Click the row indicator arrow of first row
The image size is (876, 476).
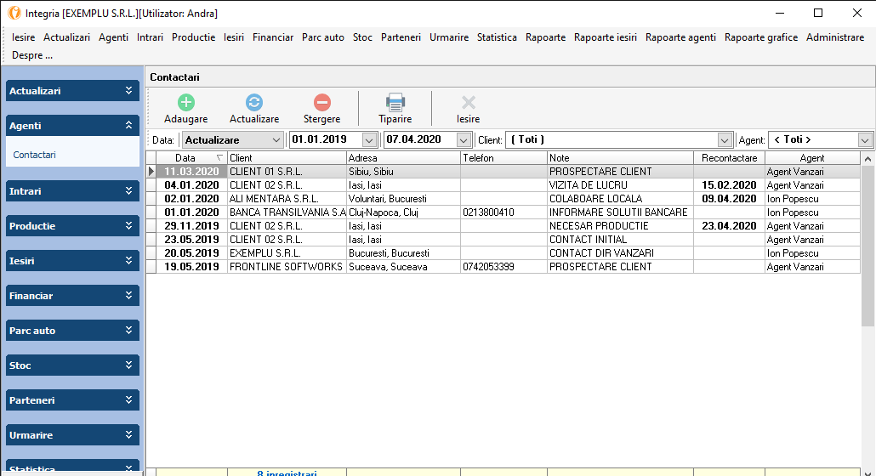click(x=151, y=172)
